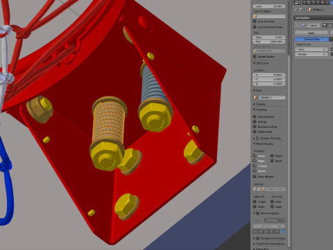Open the Object properties tab icon
Screen dimensions: 333x250
[323, 3]
